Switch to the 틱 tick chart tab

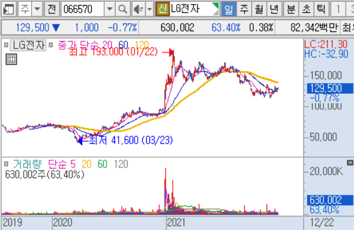(321, 10)
